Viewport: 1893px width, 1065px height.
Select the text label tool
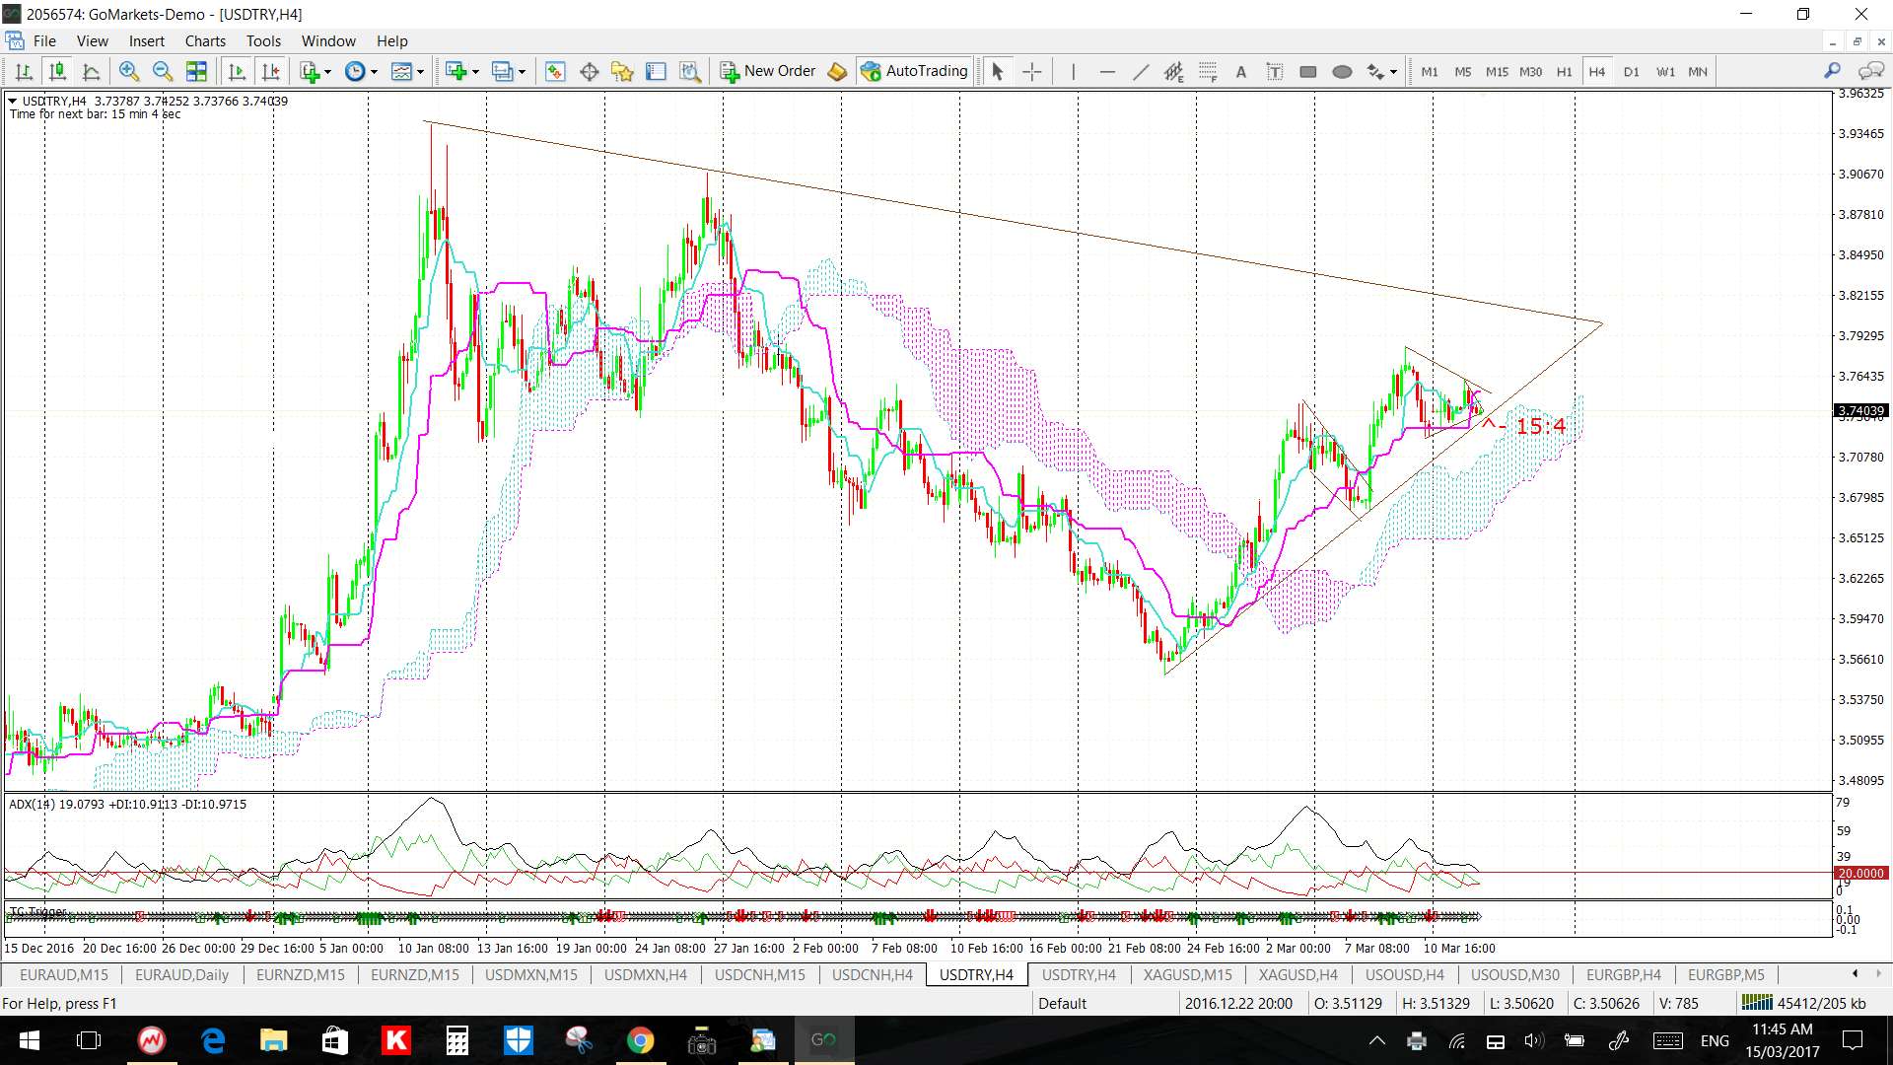tap(1274, 71)
